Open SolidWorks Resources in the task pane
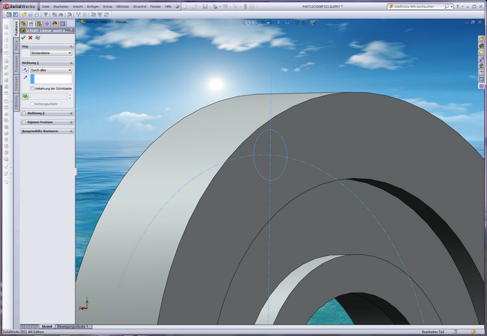The width and height of the screenshot is (487, 336). 481,39
